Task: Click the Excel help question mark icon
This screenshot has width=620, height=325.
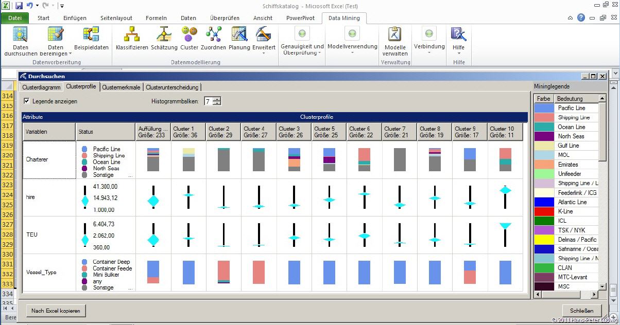Action: pyautogui.click(x=581, y=17)
